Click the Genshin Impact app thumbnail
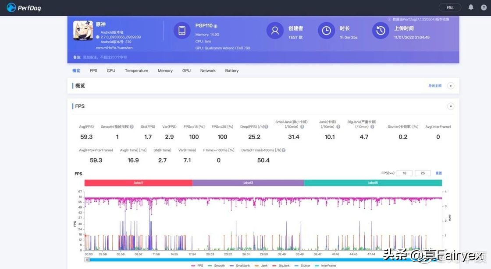 coord(82,31)
